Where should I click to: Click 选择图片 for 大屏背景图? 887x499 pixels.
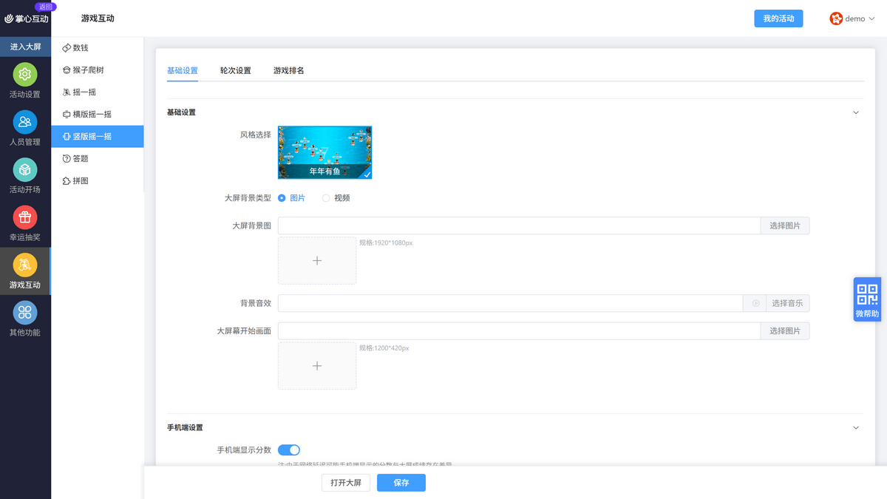[785, 225]
